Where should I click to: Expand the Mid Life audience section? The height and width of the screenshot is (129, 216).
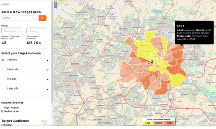47,79
